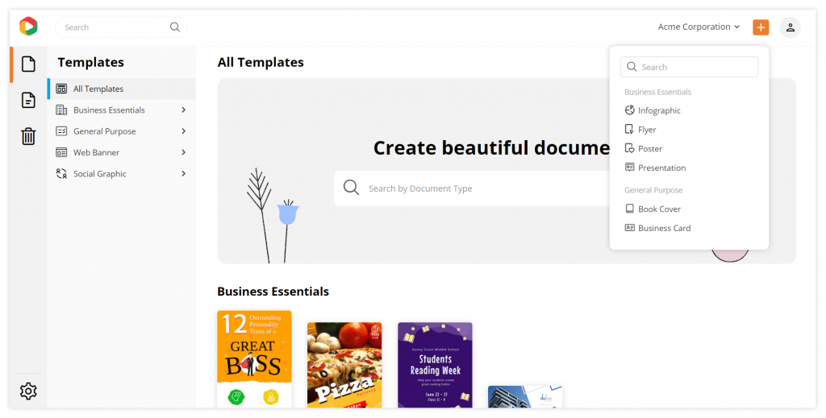The width and height of the screenshot is (826, 418).
Task: Click the Web Banner sidebar icon
Action: click(x=61, y=152)
